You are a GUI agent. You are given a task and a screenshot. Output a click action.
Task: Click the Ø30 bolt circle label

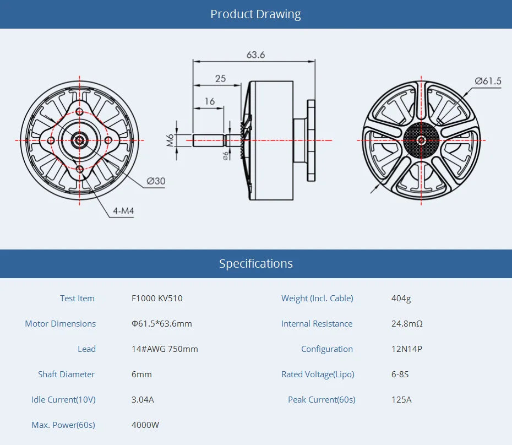point(156,181)
